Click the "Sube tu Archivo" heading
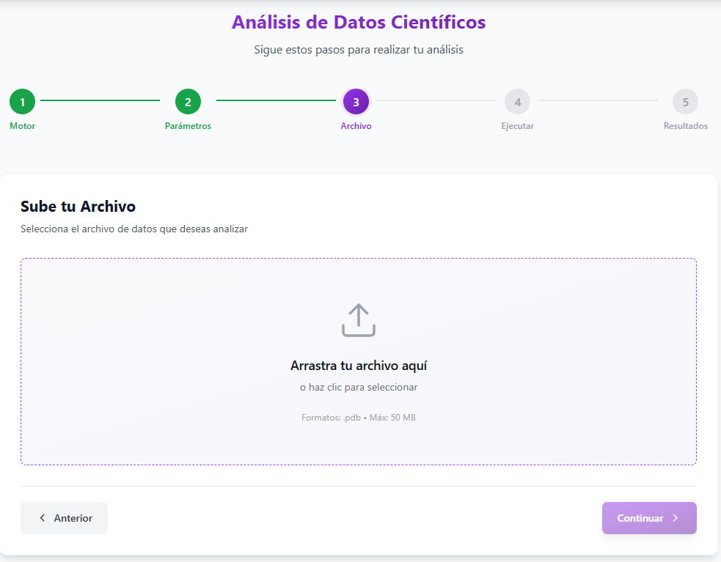The height and width of the screenshot is (562, 721). coord(78,207)
